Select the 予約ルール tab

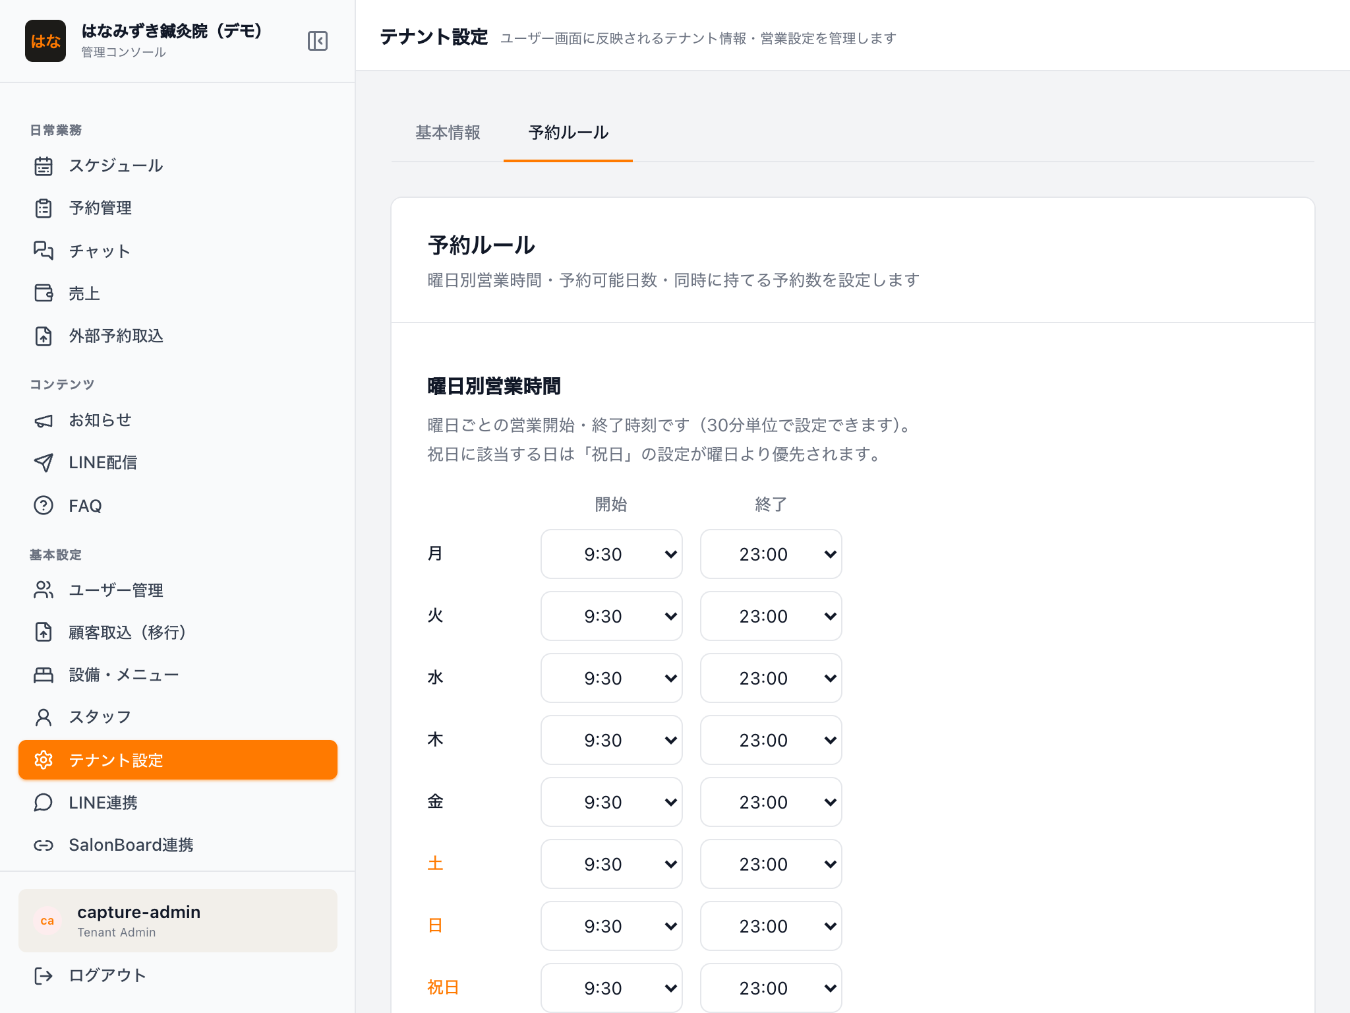pyautogui.click(x=568, y=133)
